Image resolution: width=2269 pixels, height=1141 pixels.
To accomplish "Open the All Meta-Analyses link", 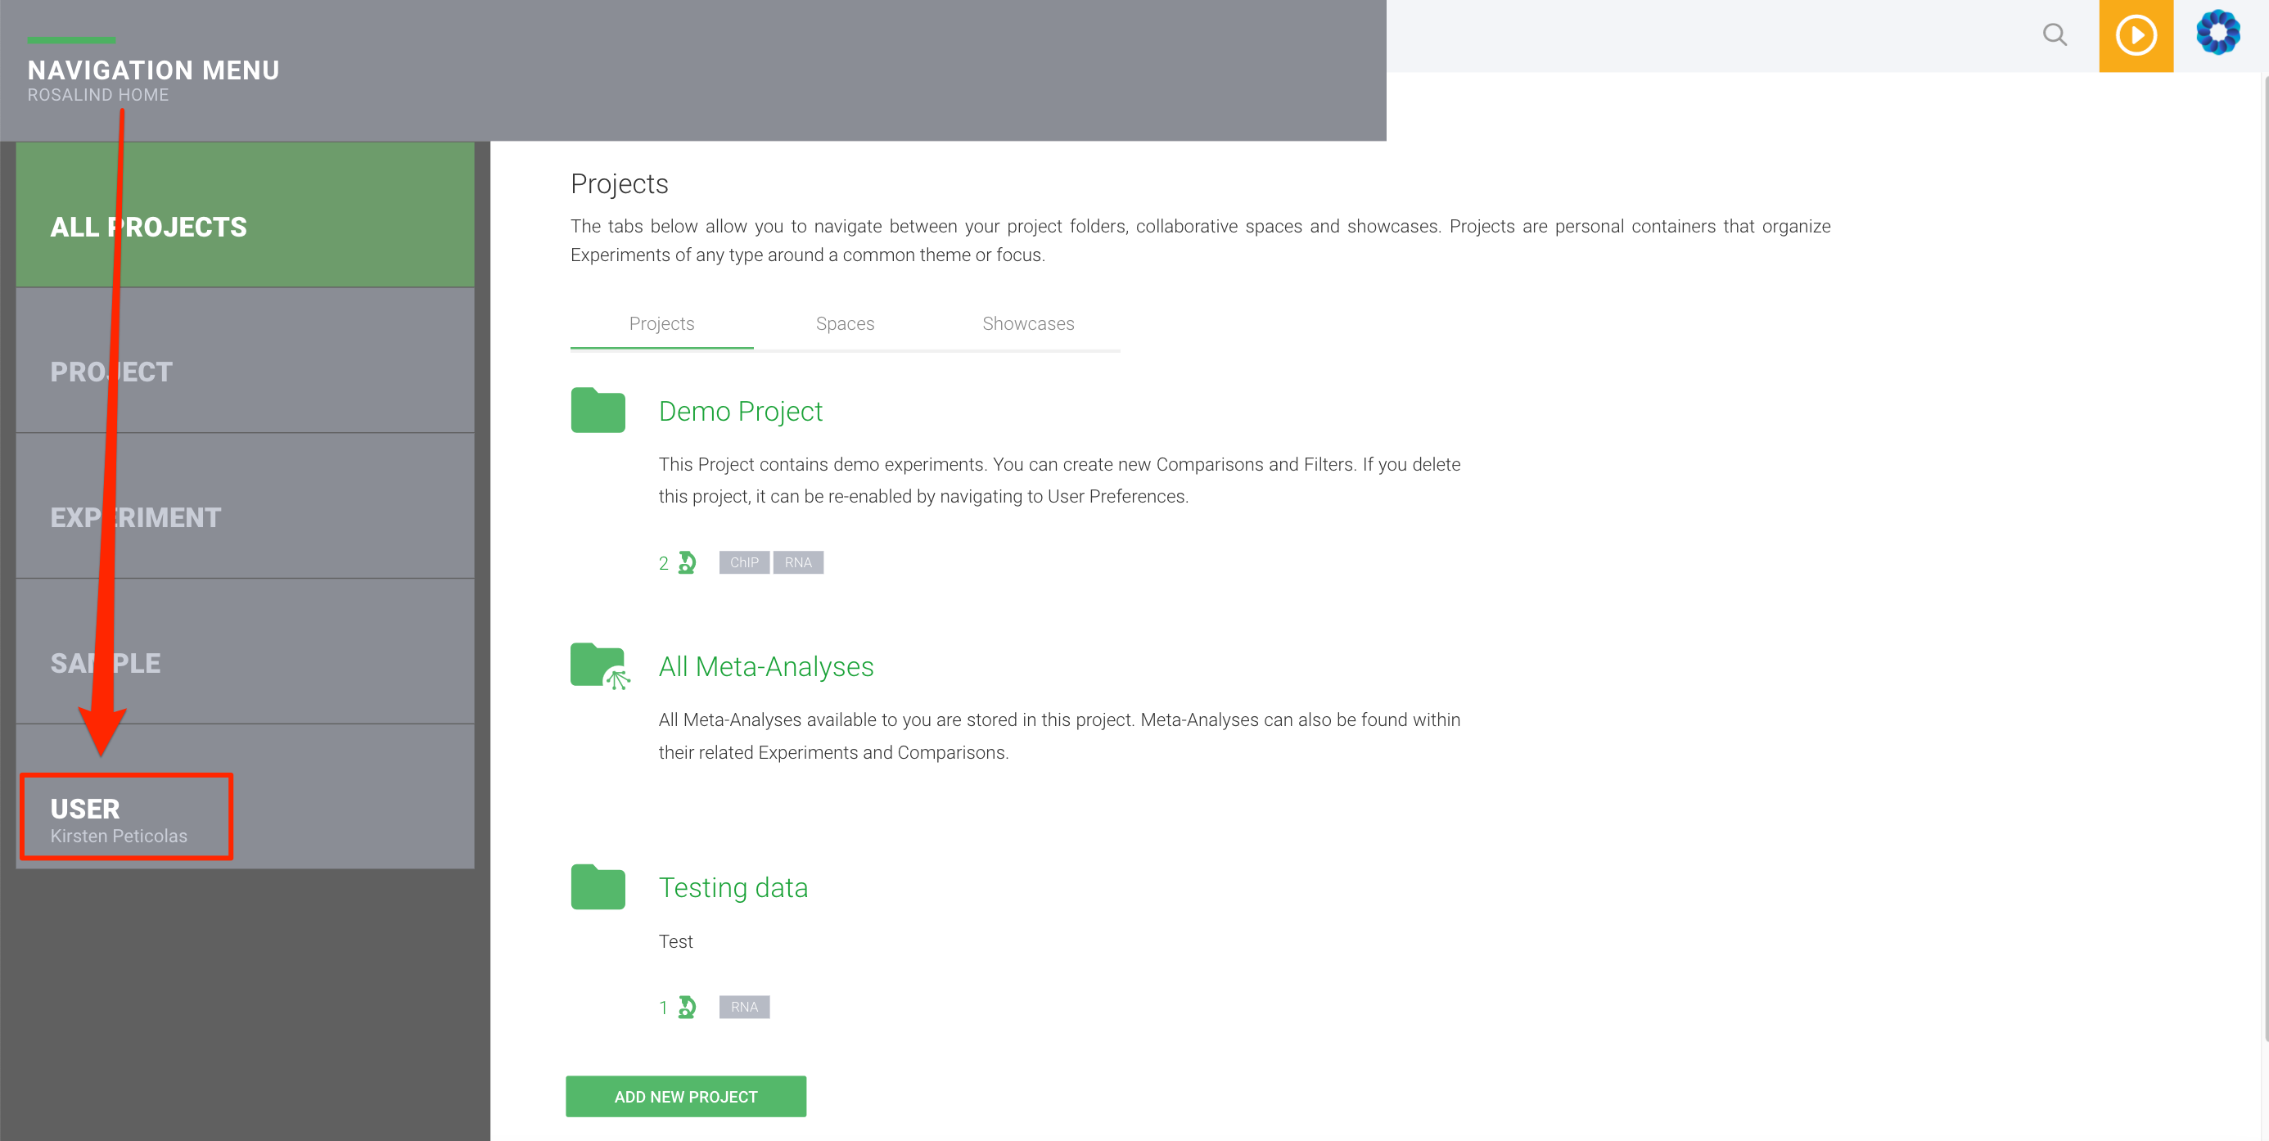I will click(x=765, y=667).
